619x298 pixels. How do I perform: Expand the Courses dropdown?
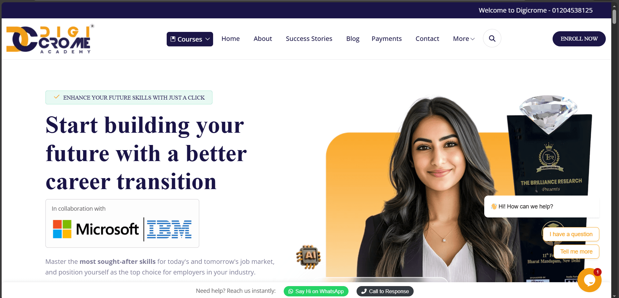tap(190, 39)
